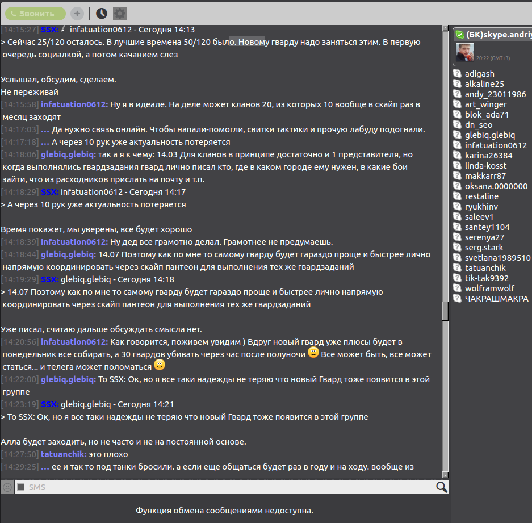Click the smiley after 'может поломаться'
The width and height of the screenshot is (532, 523).
160,365
